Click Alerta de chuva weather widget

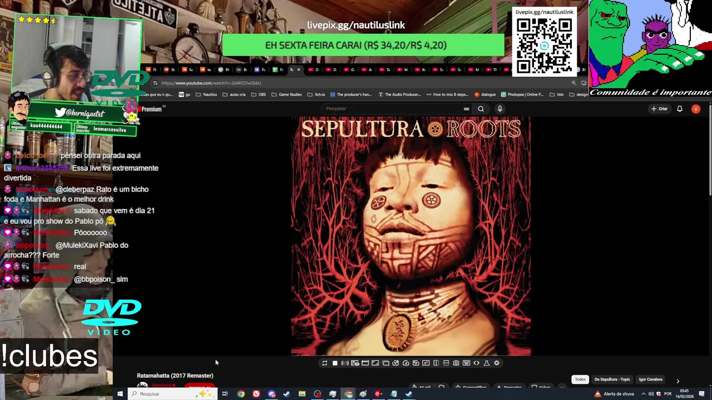point(615,394)
